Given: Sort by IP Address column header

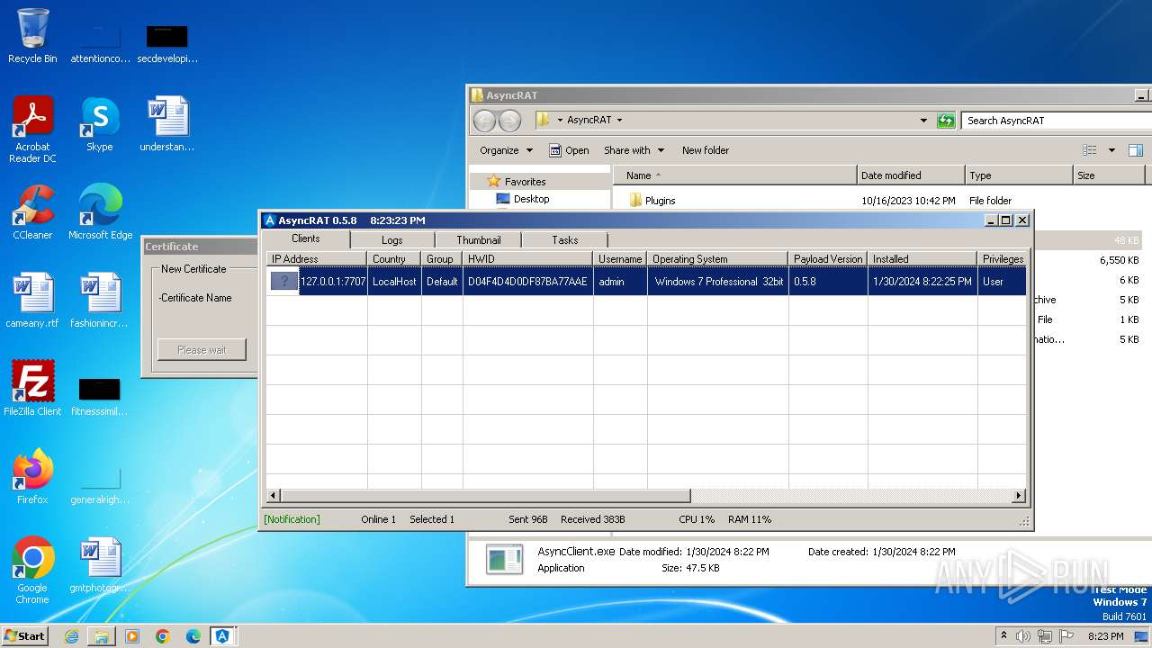Looking at the screenshot, I should 316,258.
